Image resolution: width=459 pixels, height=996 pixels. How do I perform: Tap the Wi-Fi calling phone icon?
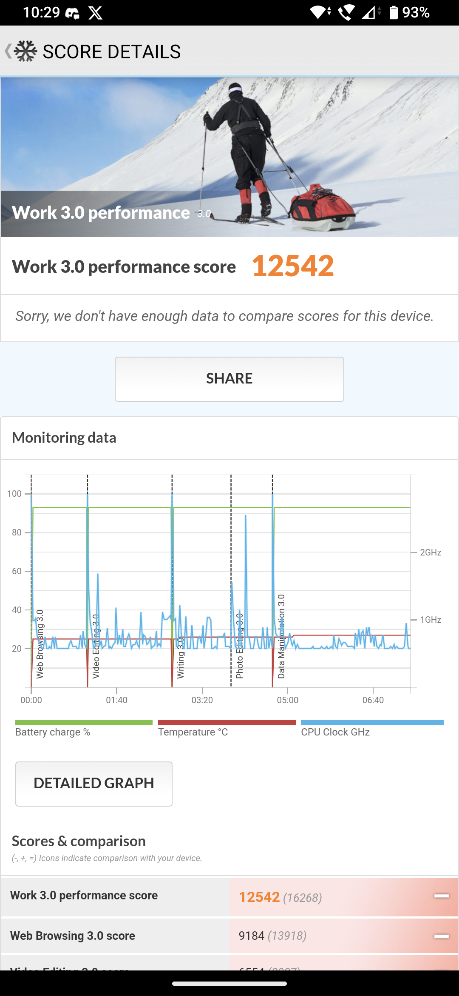346,12
